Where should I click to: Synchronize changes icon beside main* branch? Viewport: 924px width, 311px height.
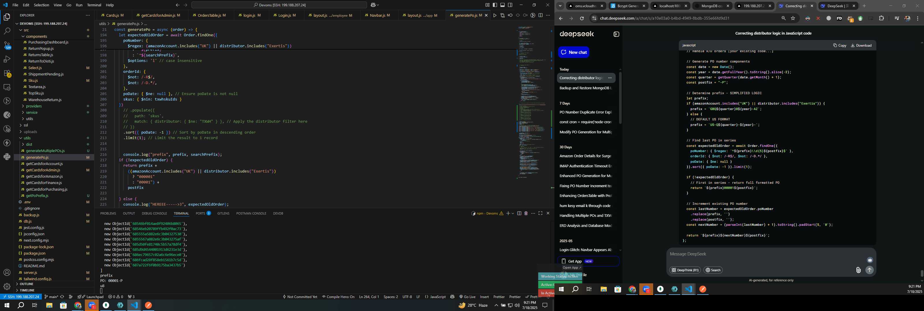62,297
